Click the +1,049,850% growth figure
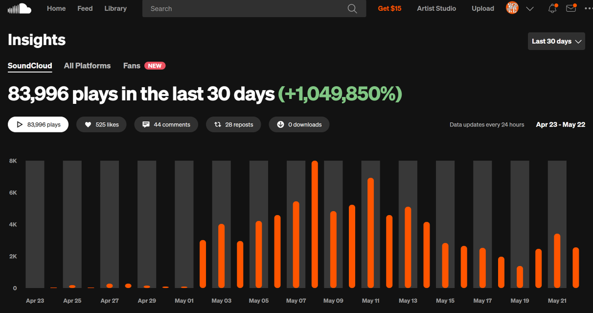Screen dimensions: 593x313 tap(340, 93)
